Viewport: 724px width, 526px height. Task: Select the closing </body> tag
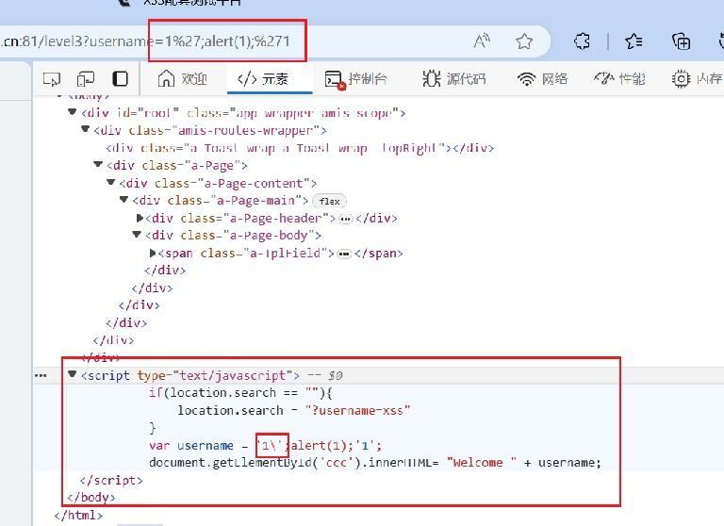90,498
